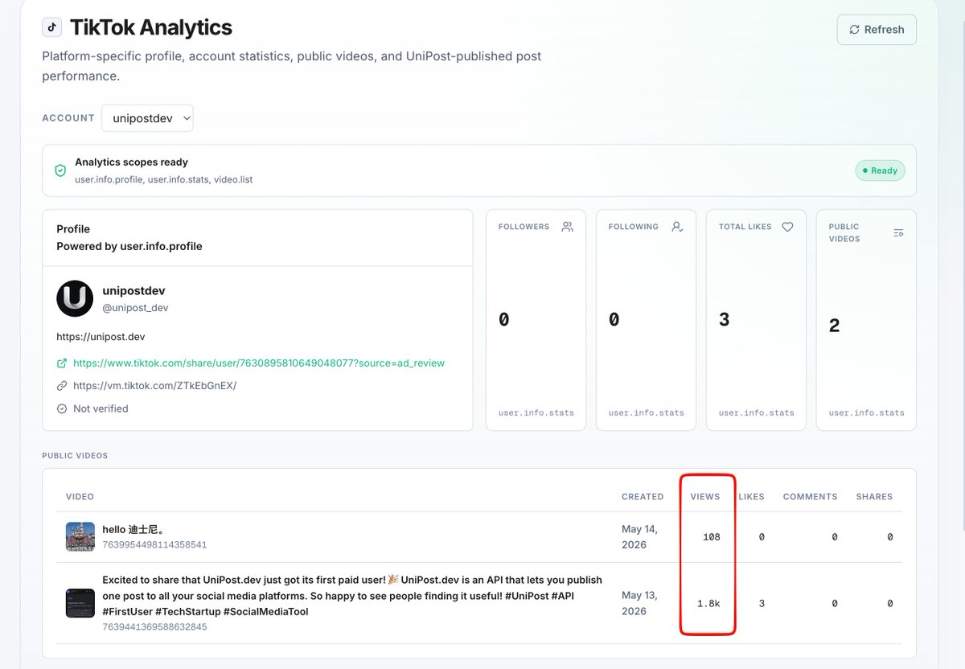Click the TikTok Analytics page title
Image resolution: width=965 pixels, height=669 pixels.
pyautogui.click(x=151, y=27)
